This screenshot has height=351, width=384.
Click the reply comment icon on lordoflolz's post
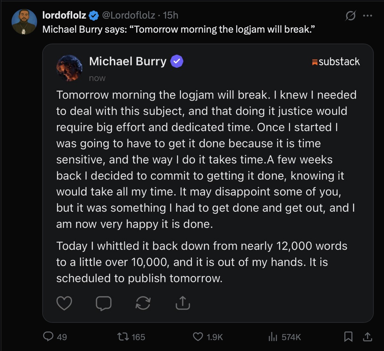click(x=48, y=336)
